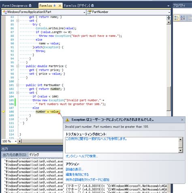The image size is (192, 193).
Task: Click the code editor vertical scrollbar thumb
Action: click(169, 98)
